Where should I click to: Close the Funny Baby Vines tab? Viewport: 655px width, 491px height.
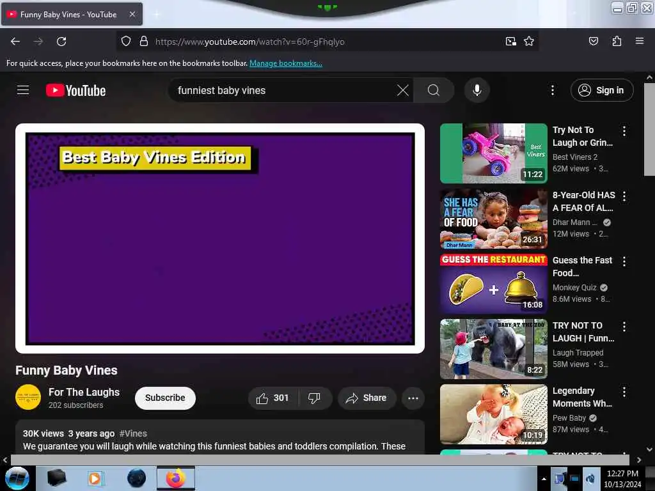click(132, 14)
